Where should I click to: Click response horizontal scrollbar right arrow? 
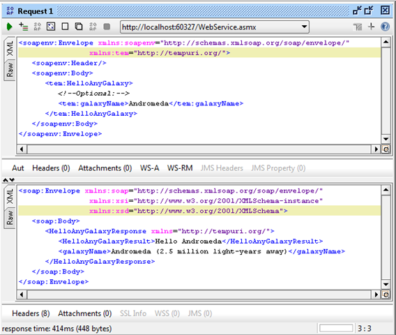tap(376, 295)
